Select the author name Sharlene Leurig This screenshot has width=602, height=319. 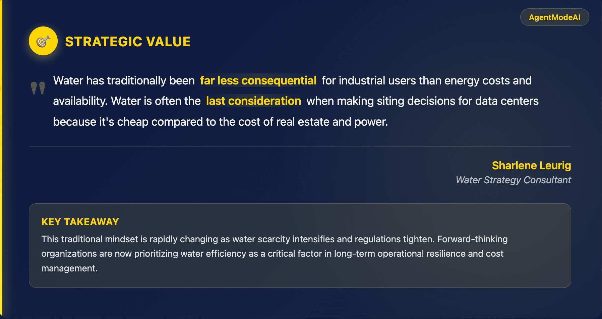[x=531, y=165]
